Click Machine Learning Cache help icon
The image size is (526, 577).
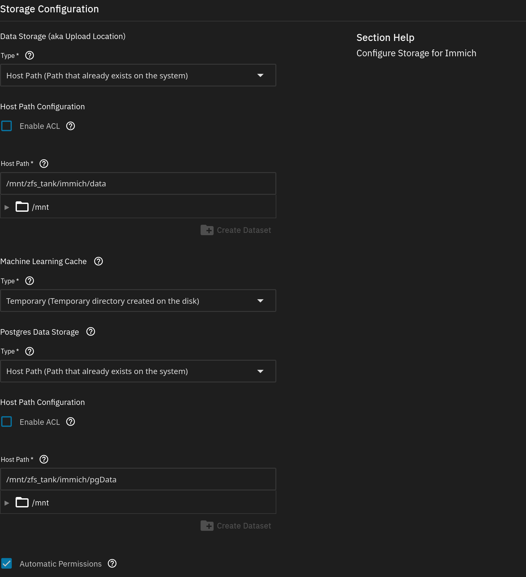(99, 261)
